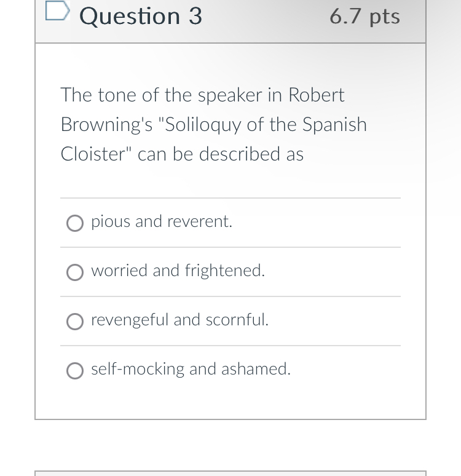
Task: Choose the 'worried and frightened.' radio button
Action: tap(75, 272)
